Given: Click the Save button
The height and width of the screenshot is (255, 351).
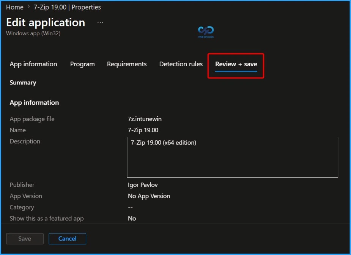Looking at the screenshot, I should point(25,239).
